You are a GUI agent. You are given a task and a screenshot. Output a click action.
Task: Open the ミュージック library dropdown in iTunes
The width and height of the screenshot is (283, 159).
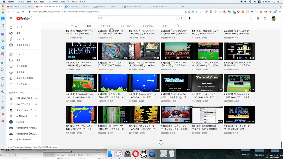(9, 155)
